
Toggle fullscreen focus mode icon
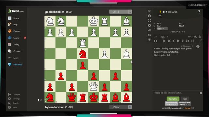tap(150, 21)
